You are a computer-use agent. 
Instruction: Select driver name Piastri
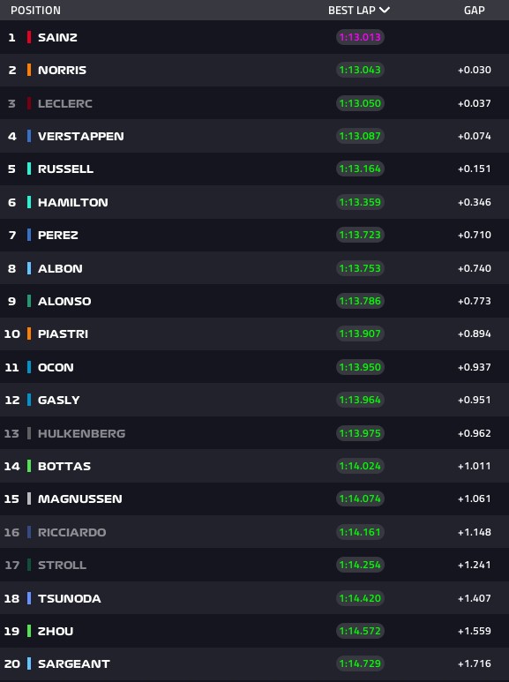(x=64, y=334)
